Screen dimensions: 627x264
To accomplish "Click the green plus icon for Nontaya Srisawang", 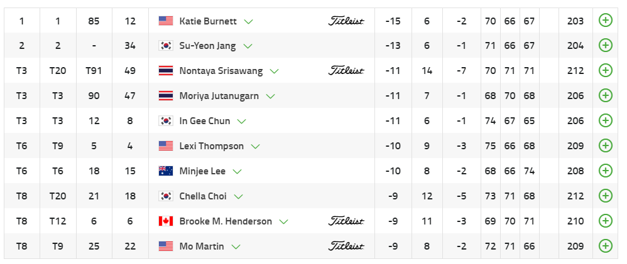I will (605, 71).
